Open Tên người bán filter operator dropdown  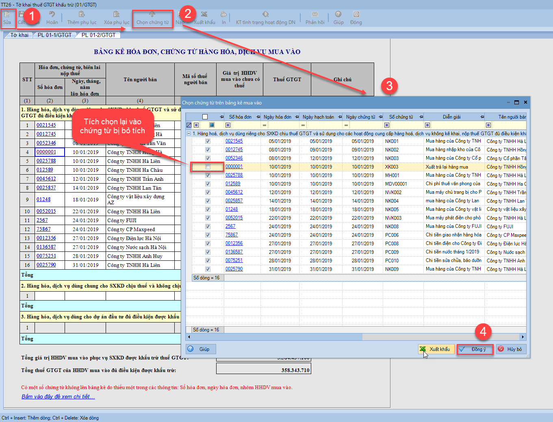[488, 125]
